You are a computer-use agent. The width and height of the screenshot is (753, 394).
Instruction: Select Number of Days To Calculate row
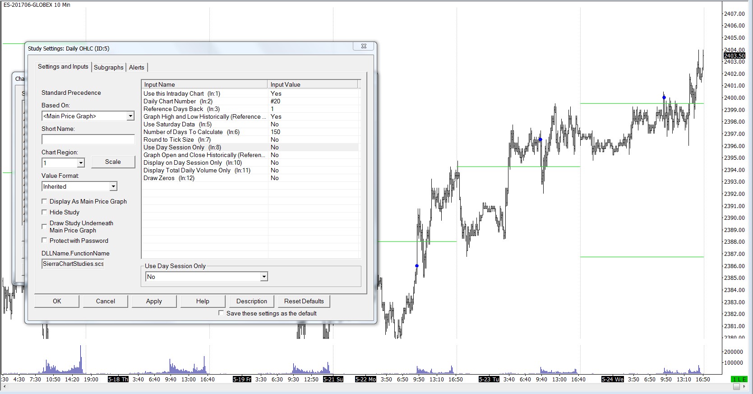click(251, 132)
